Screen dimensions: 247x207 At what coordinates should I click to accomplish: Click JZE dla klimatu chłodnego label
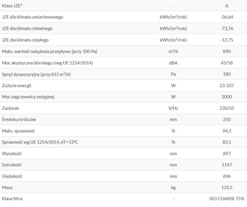point(27,28)
